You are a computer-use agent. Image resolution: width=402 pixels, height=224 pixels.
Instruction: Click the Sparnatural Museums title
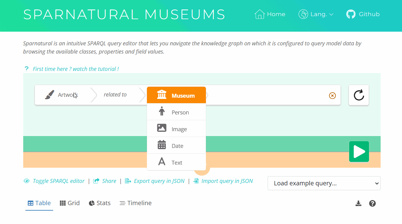point(124,14)
